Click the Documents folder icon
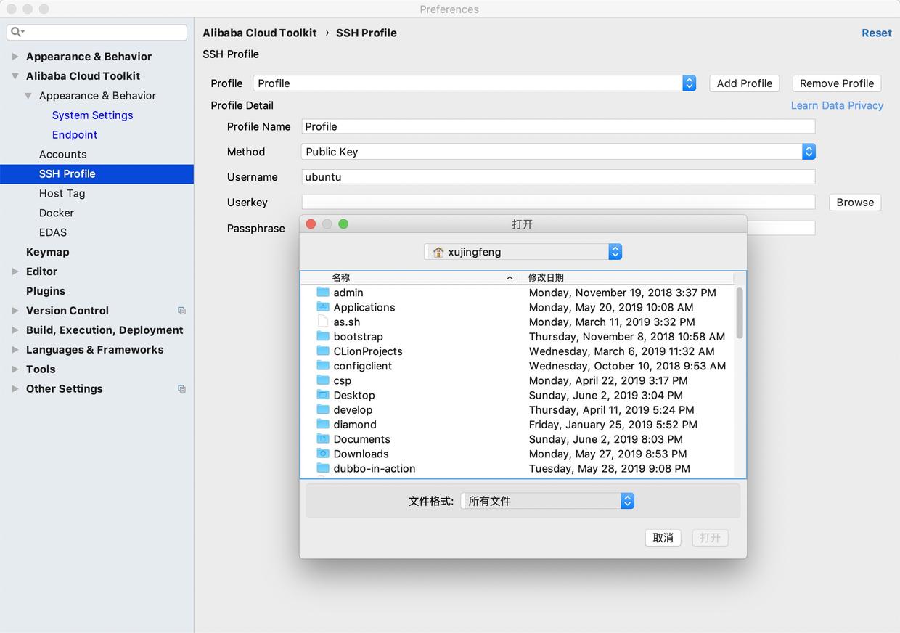Screen dimensions: 900x633 323,439
